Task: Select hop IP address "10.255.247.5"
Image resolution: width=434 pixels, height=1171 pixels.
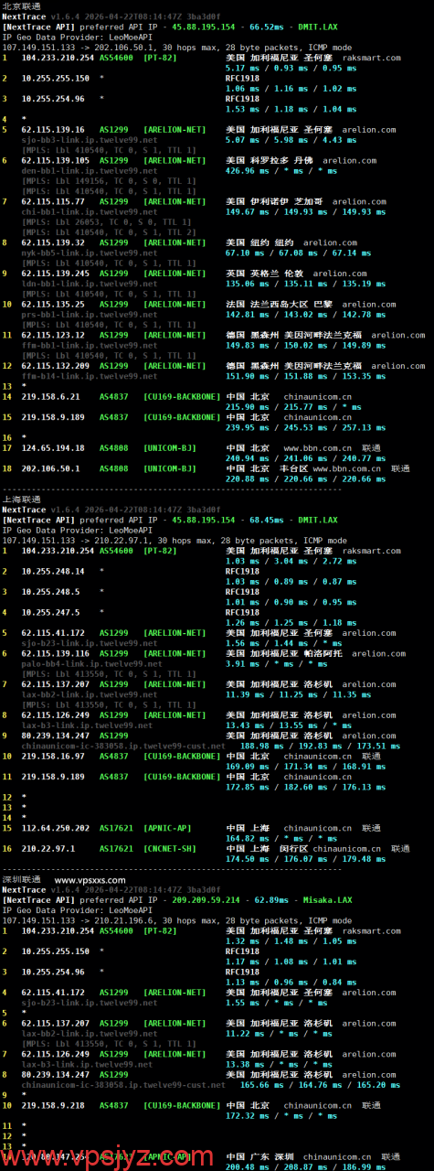Action: pyautogui.click(x=51, y=612)
